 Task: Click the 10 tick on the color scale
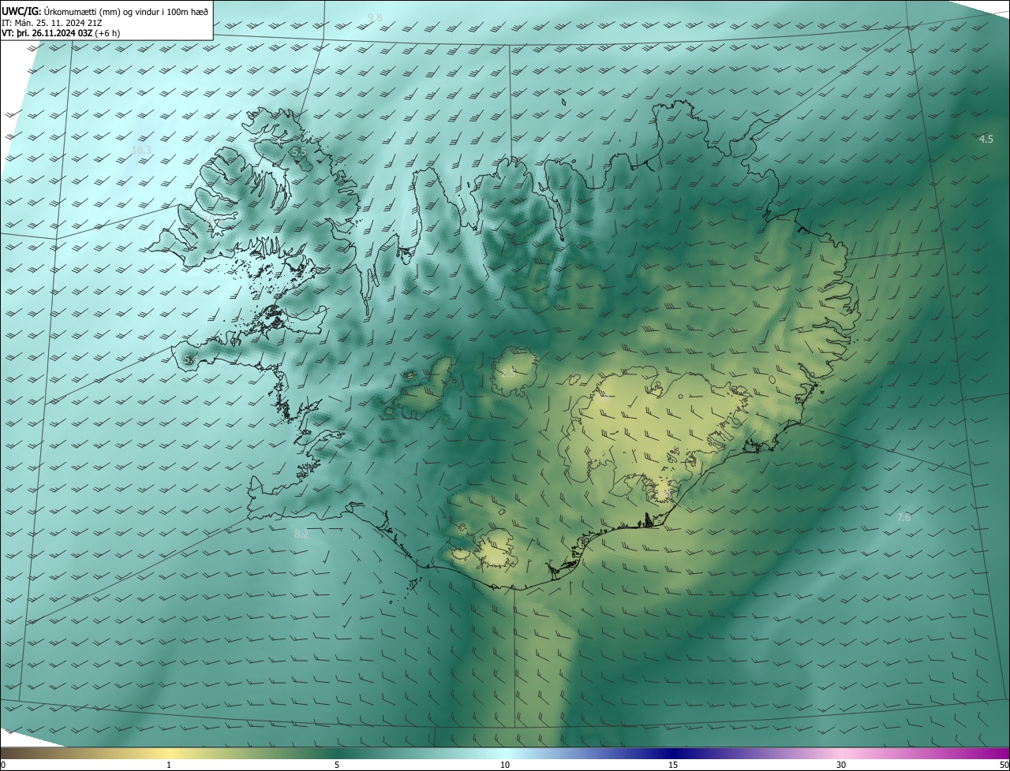pos(505,765)
